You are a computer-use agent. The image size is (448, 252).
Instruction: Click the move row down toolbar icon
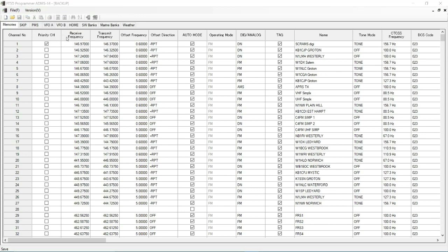coord(64,17)
